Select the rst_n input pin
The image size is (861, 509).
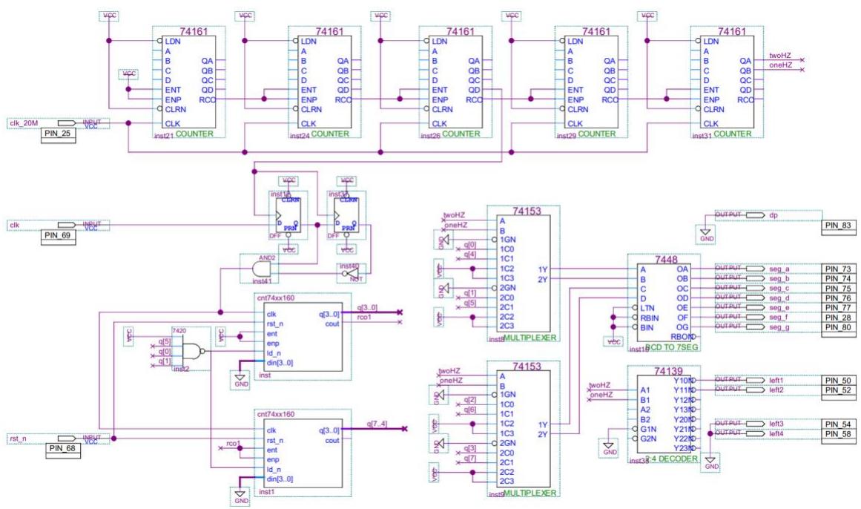(x=67, y=438)
